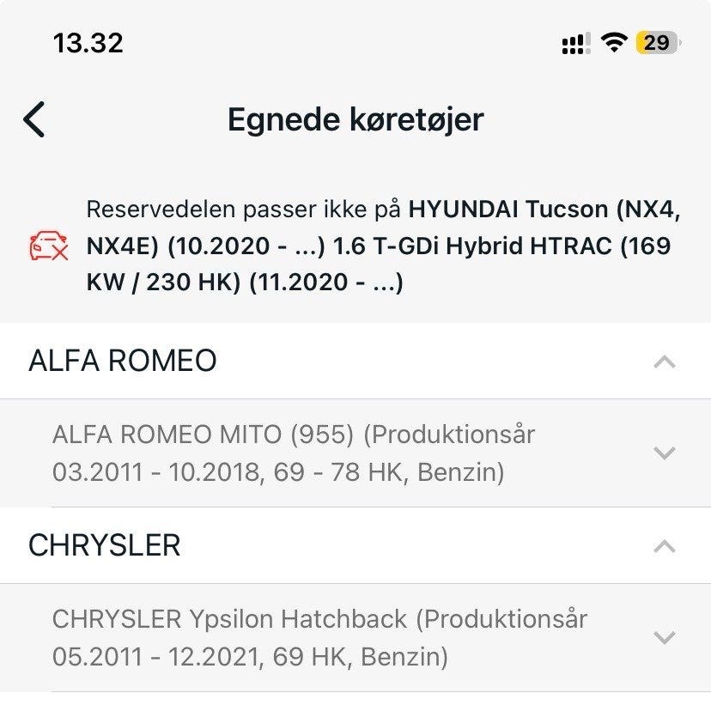
Task: Tap the cellular signal bars icon
Action: click(x=574, y=44)
